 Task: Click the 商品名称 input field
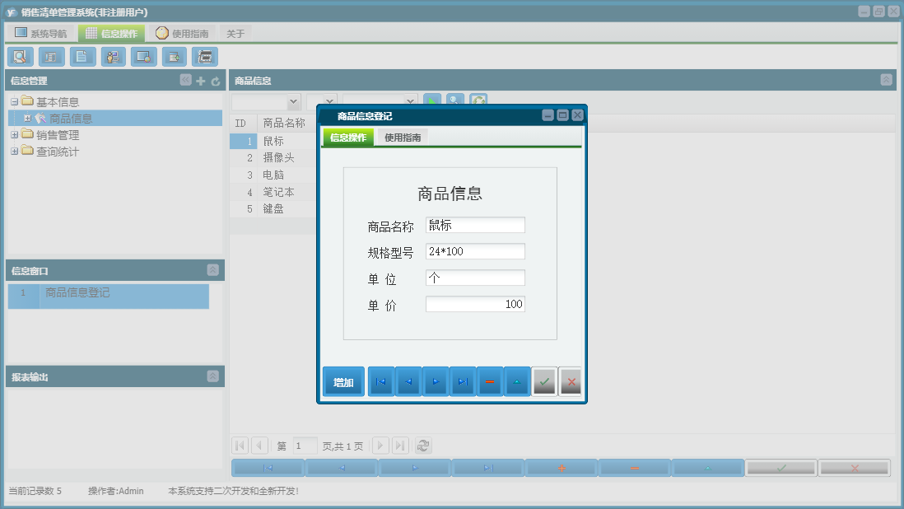click(475, 225)
